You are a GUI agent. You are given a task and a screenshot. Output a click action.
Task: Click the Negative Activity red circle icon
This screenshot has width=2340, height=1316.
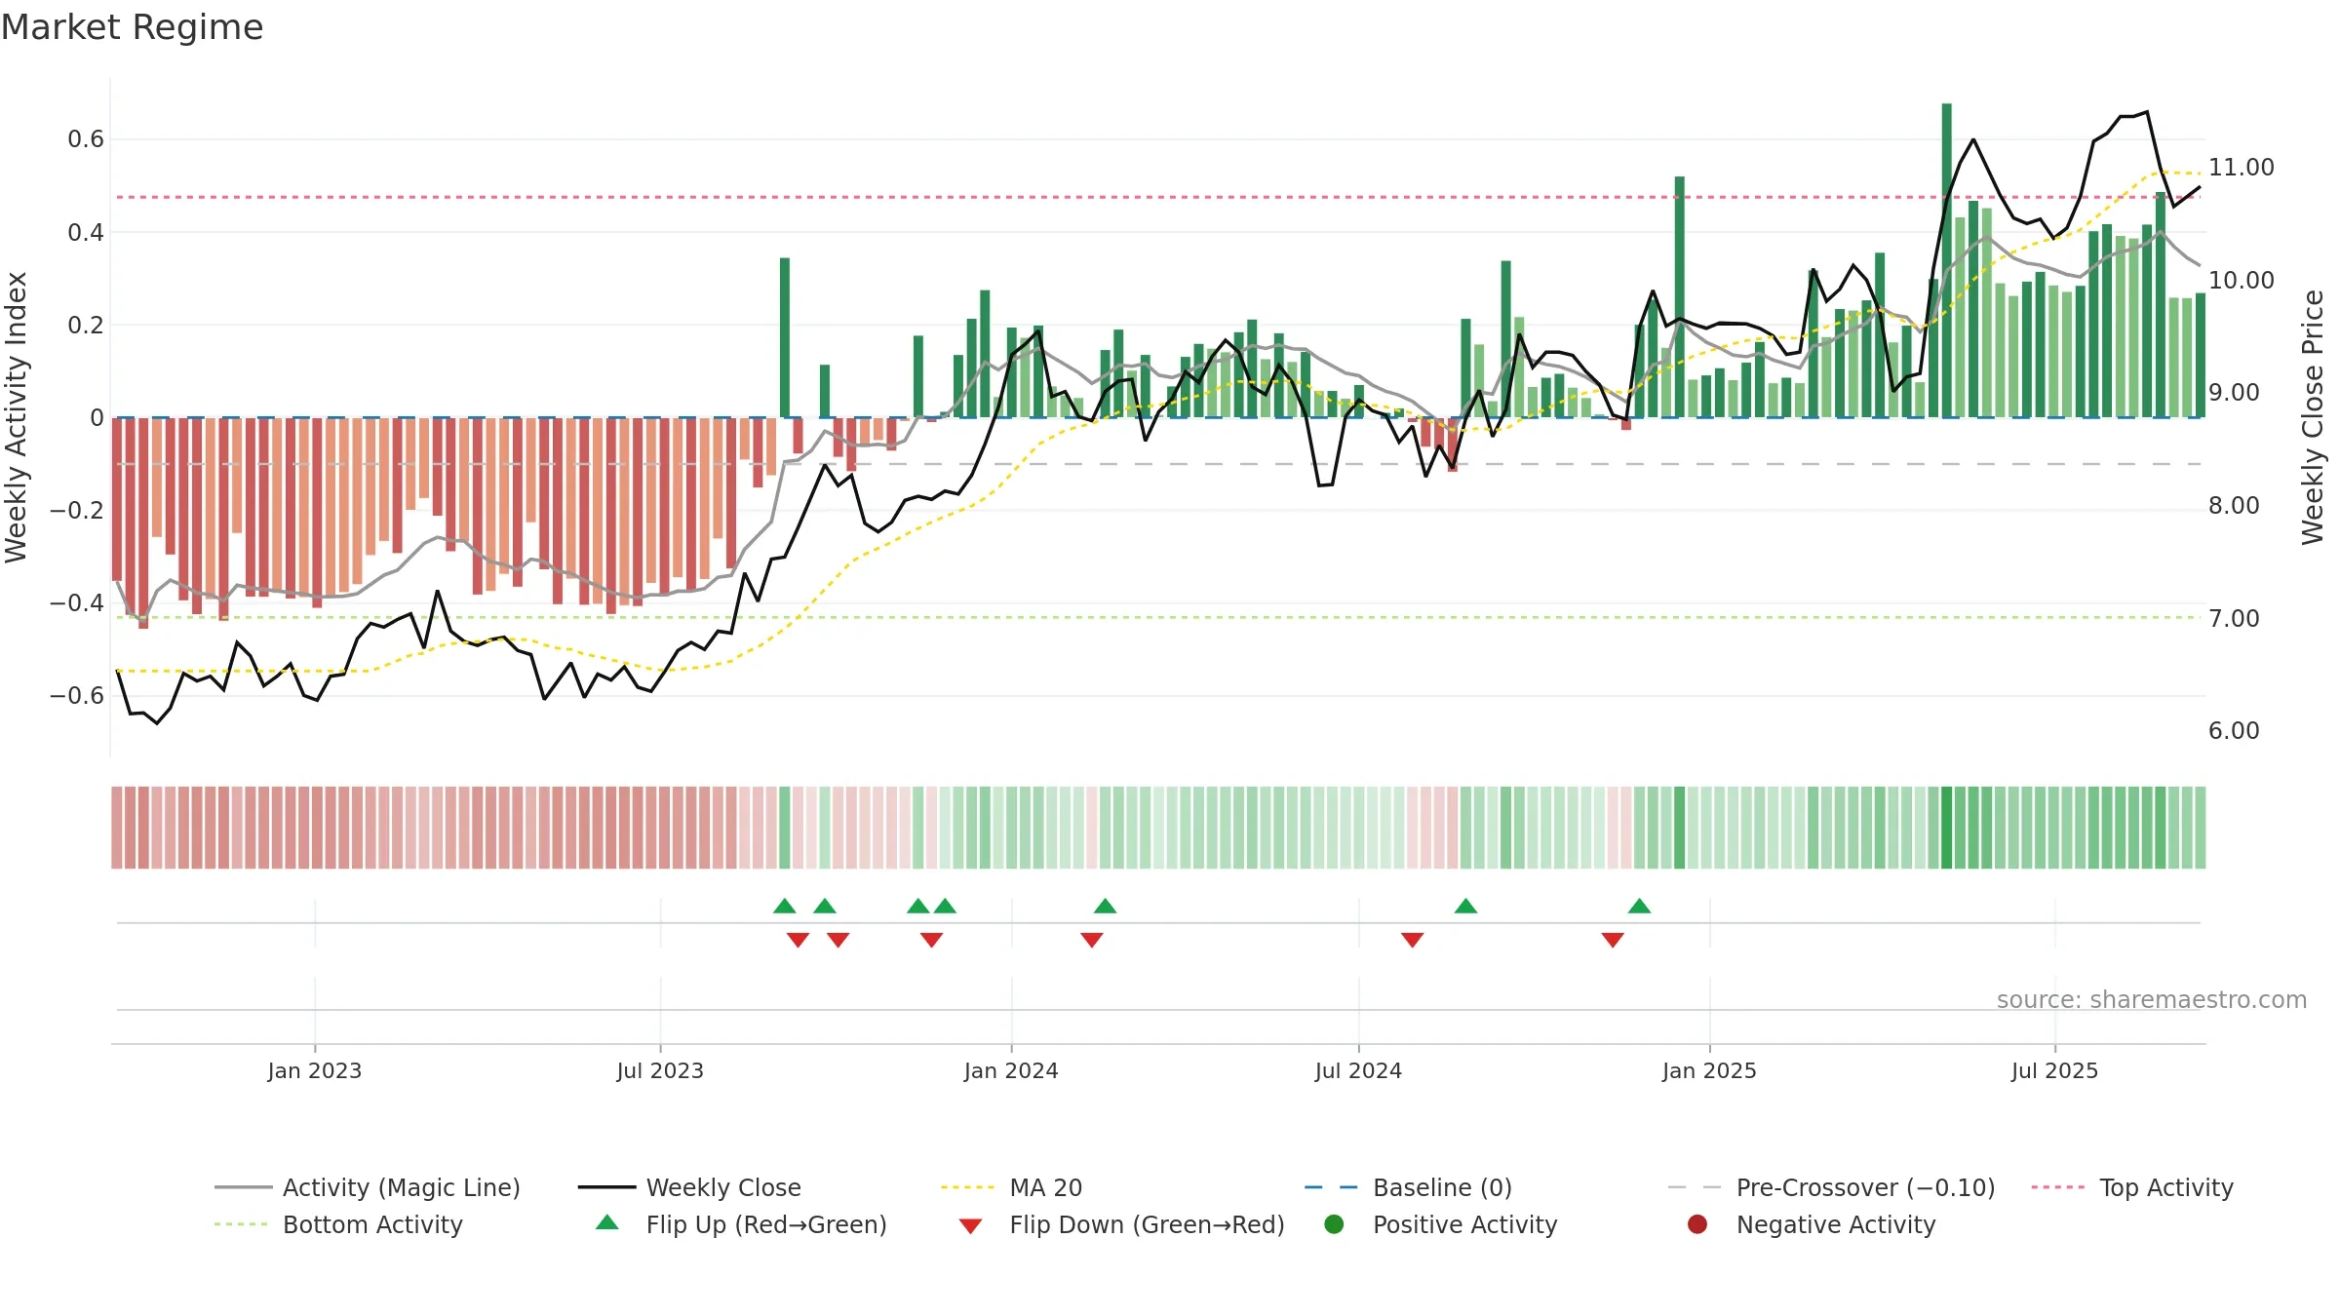(x=1697, y=1224)
